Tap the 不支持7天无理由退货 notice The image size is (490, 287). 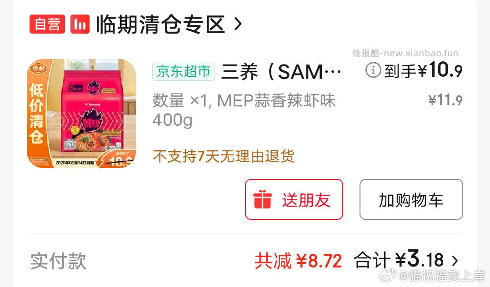(224, 156)
